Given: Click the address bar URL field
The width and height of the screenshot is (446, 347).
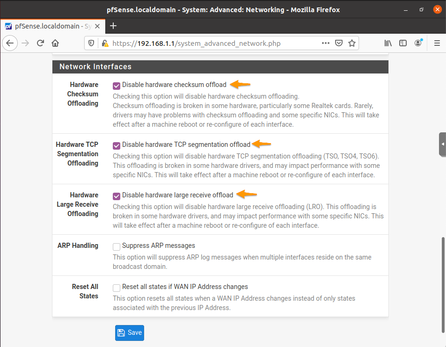Looking at the screenshot, I should 211,43.
